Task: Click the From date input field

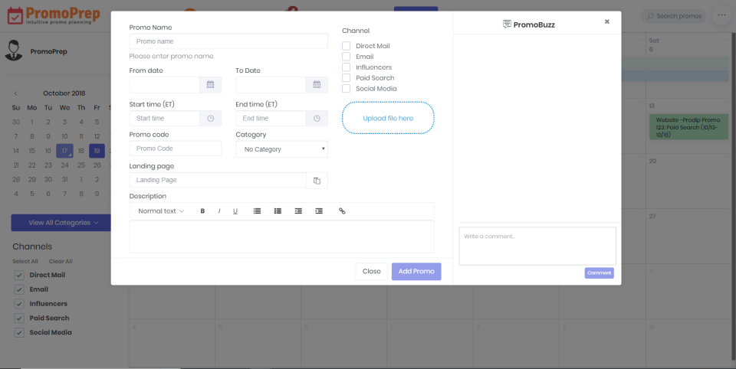Action: [164, 85]
